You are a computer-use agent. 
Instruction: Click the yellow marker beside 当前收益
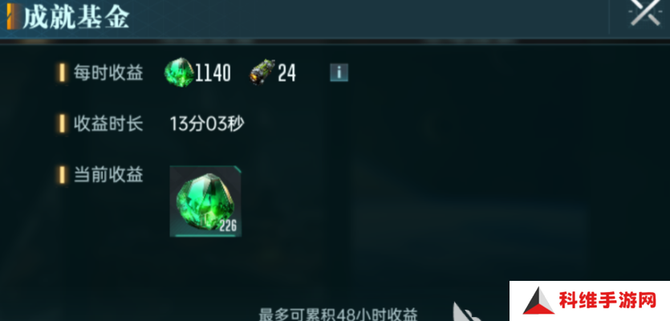[x=62, y=175]
